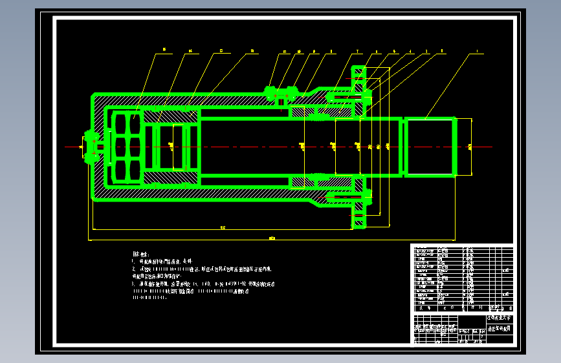The image size is (561, 363).
Task: Click technical note line starting with '3.'
Action: 204,284
